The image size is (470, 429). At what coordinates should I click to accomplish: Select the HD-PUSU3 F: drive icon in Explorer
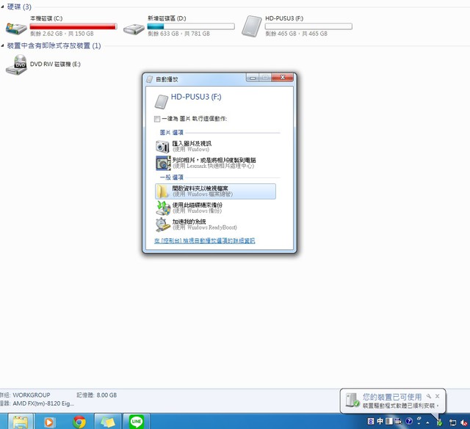point(251,26)
